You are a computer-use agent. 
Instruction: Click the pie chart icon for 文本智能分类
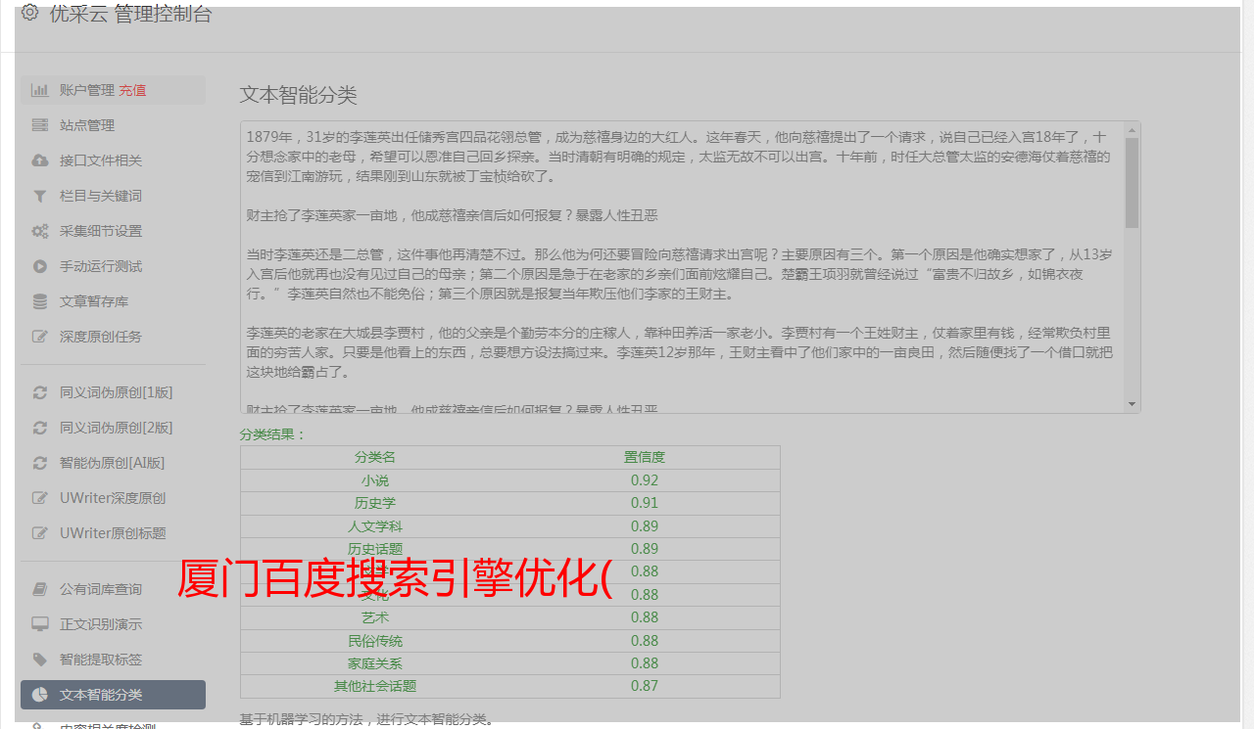coord(39,695)
